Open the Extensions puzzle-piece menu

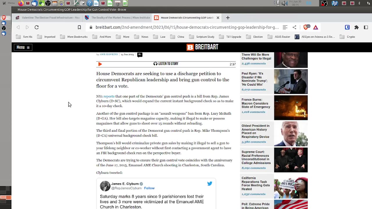[x=357, y=27]
